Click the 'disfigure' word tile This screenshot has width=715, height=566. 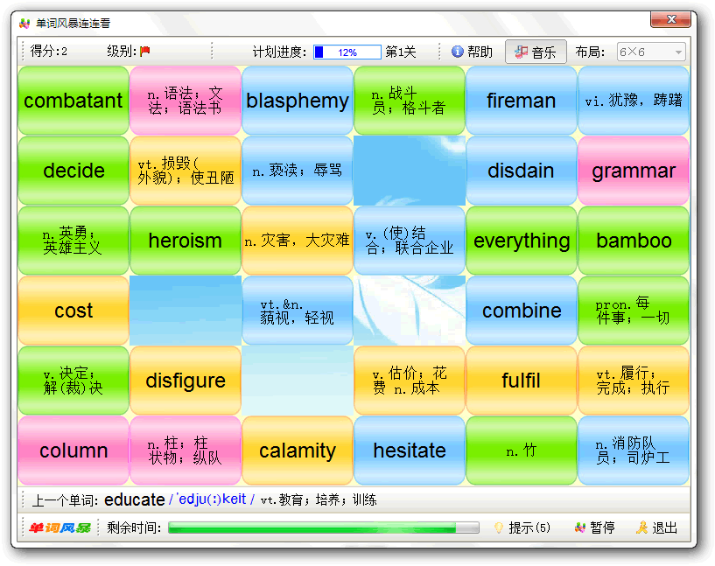coord(186,381)
